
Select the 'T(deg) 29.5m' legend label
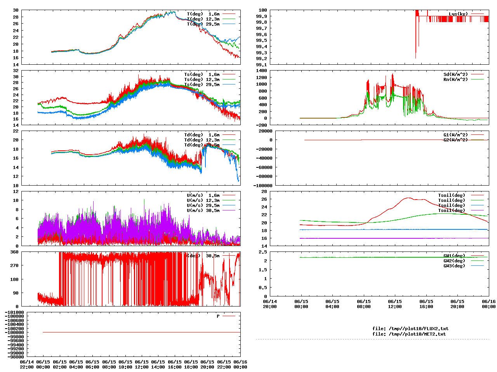203,24
